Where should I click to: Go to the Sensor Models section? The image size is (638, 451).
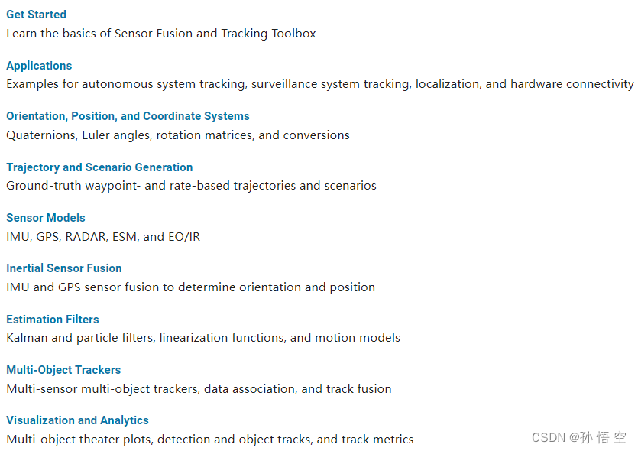[x=46, y=218]
